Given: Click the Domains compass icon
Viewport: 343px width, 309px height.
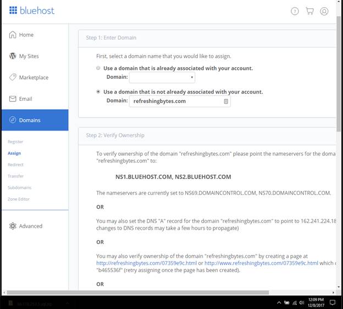Looking at the screenshot, I should click(x=13, y=120).
